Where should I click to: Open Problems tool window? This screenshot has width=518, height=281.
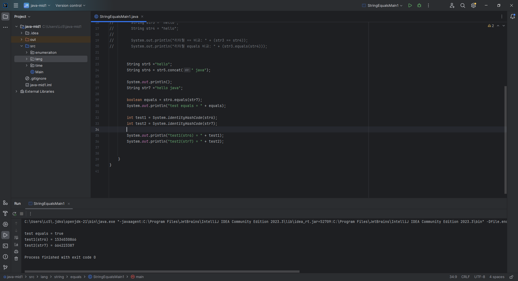click(x=5, y=257)
